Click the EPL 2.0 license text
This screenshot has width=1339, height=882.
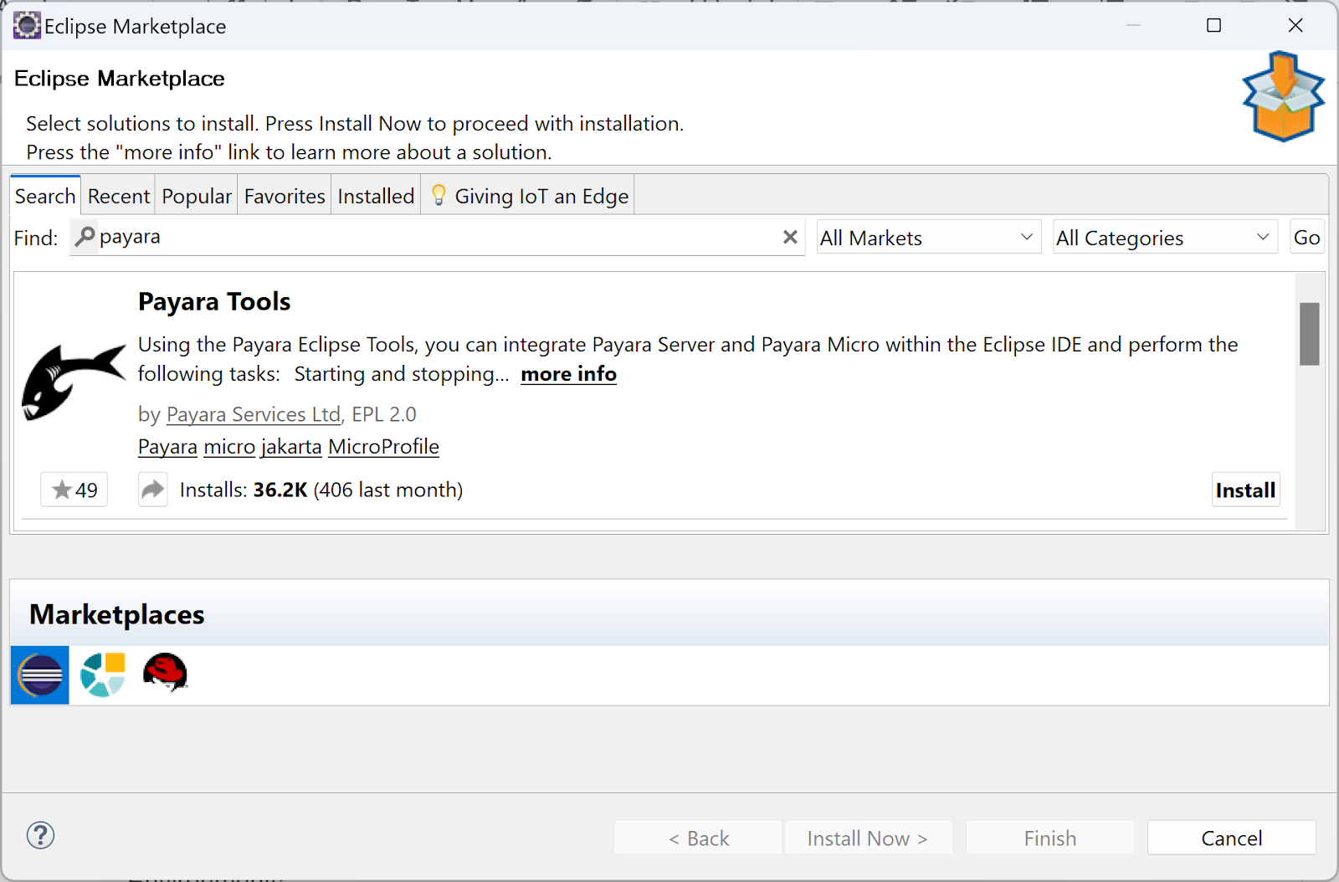(384, 414)
